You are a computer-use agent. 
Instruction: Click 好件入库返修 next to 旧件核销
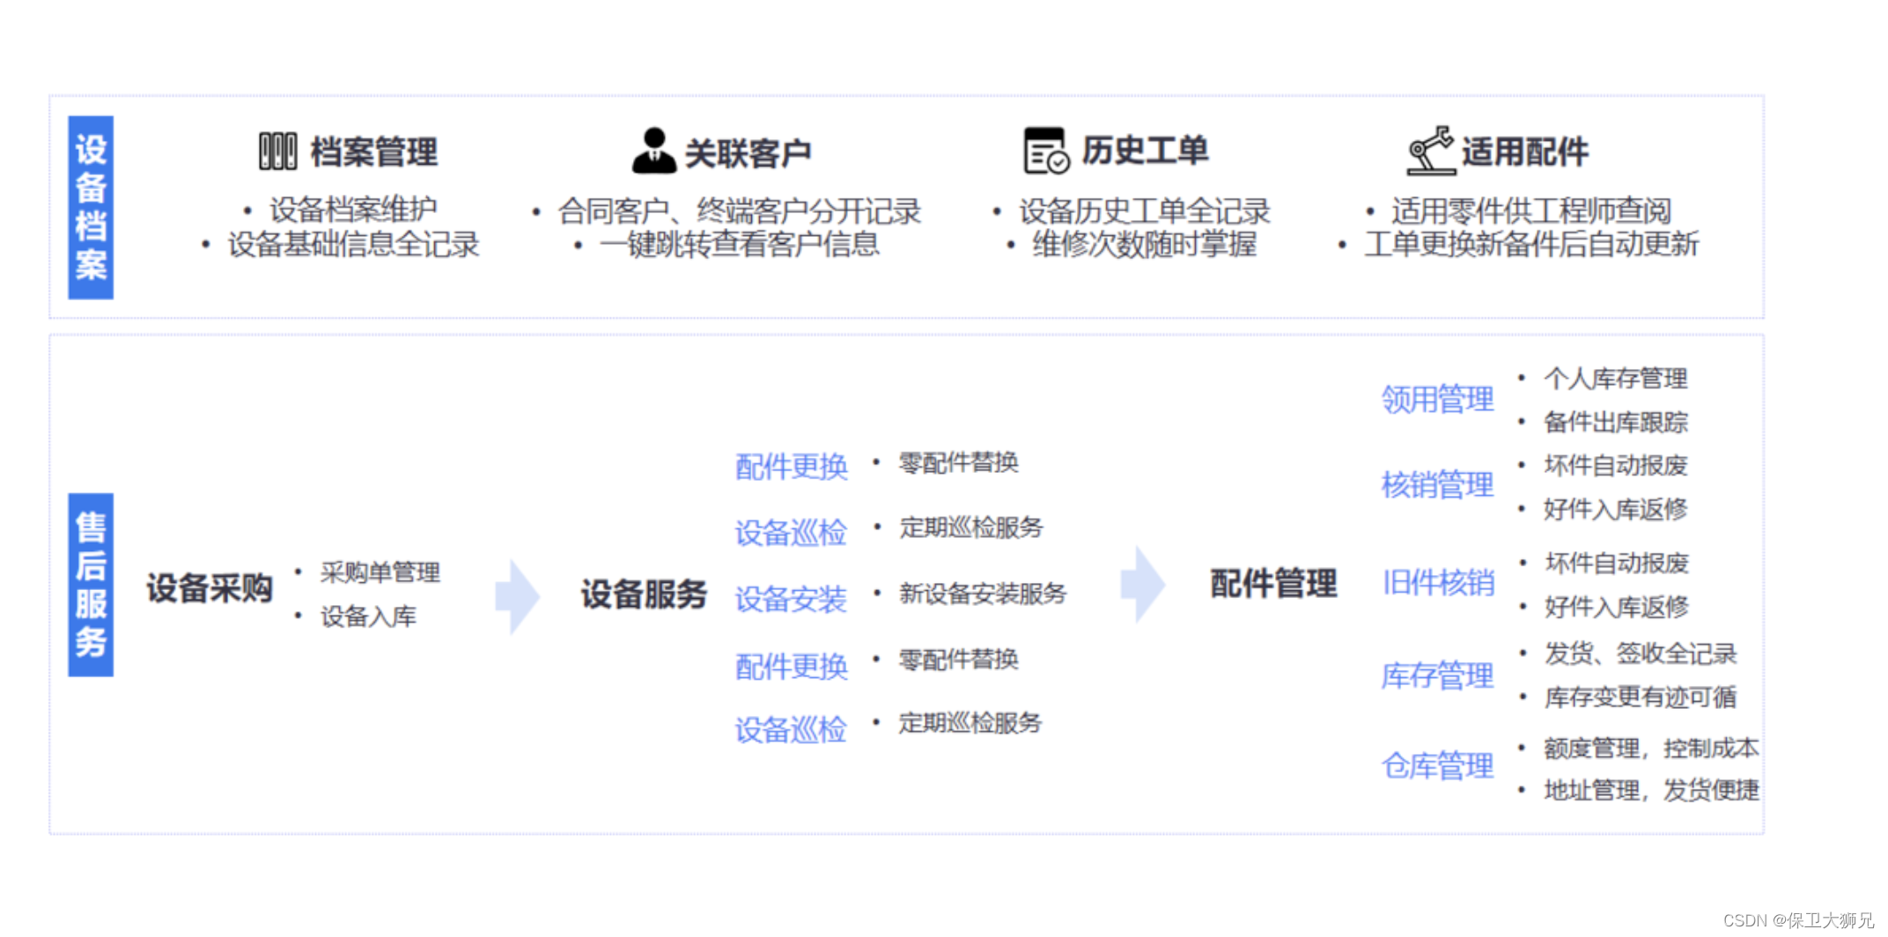point(1617,607)
